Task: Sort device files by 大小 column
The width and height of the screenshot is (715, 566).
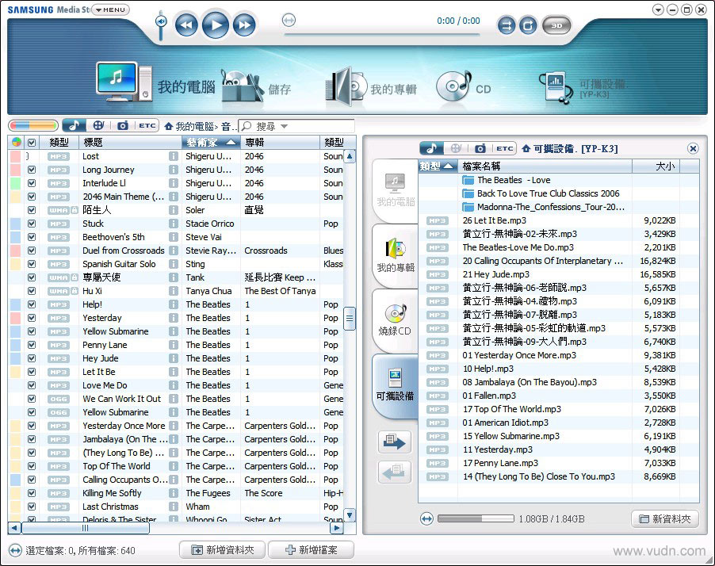Action: [x=656, y=166]
